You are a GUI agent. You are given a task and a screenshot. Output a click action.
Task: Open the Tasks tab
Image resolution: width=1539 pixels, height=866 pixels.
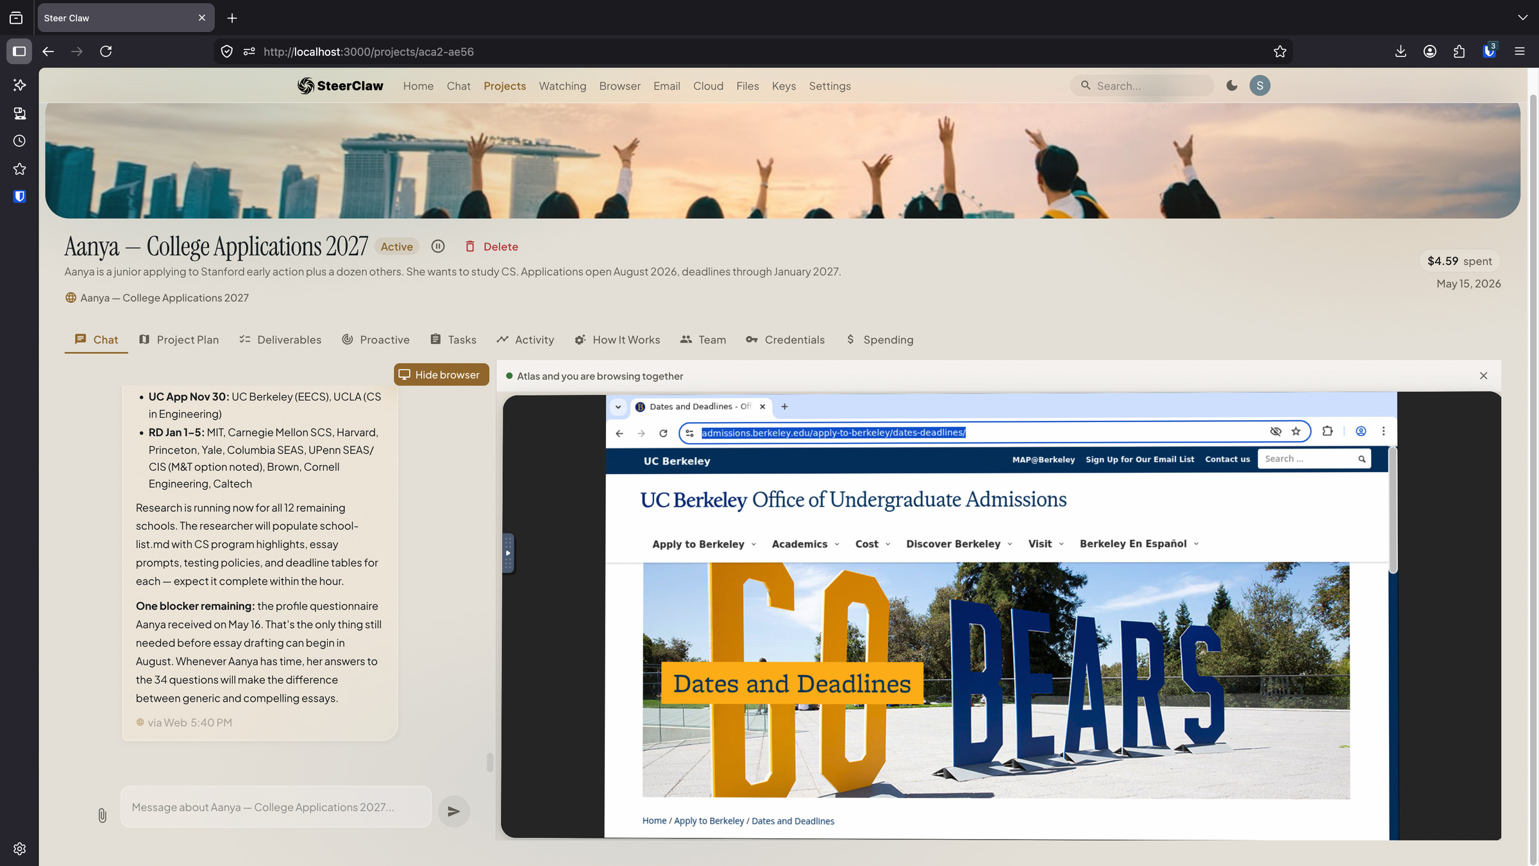pos(453,339)
